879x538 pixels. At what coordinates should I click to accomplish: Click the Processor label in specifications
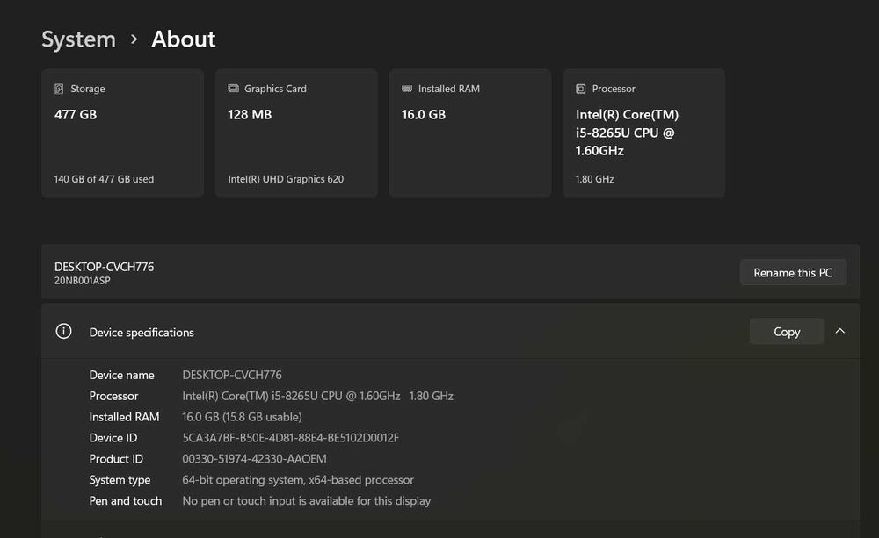[x=113, y=396]
